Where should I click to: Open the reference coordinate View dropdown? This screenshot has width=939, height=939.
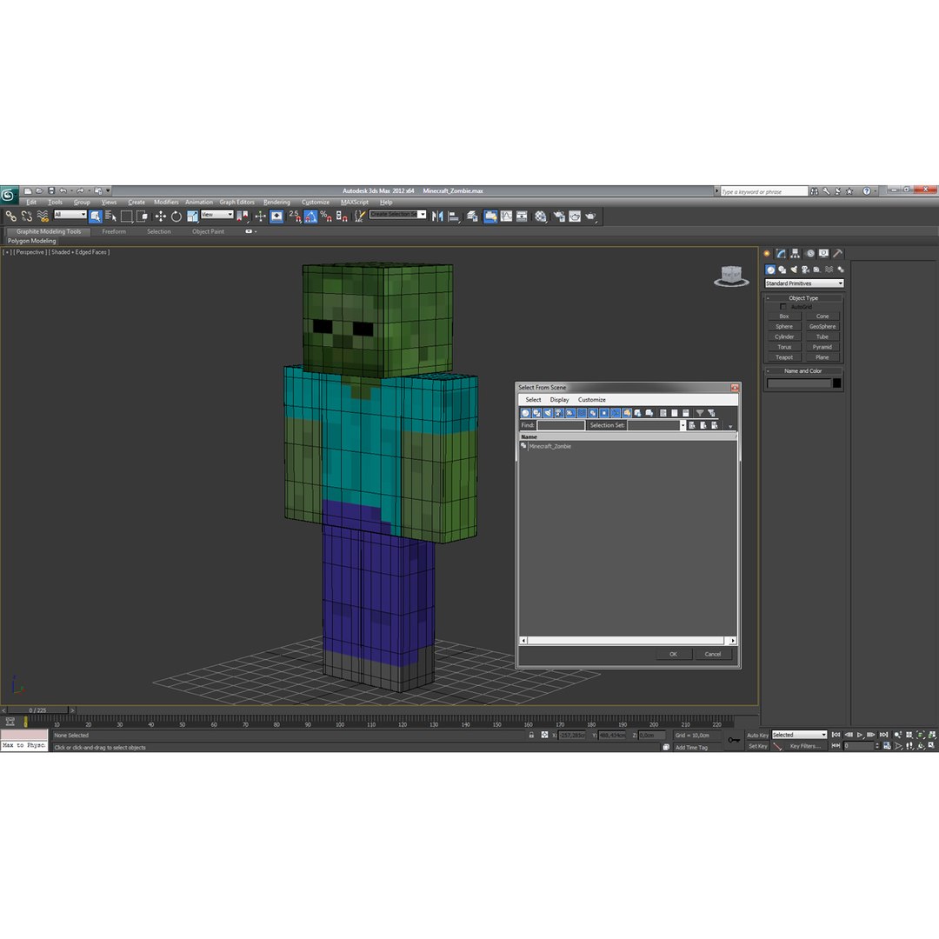(216, 215)
